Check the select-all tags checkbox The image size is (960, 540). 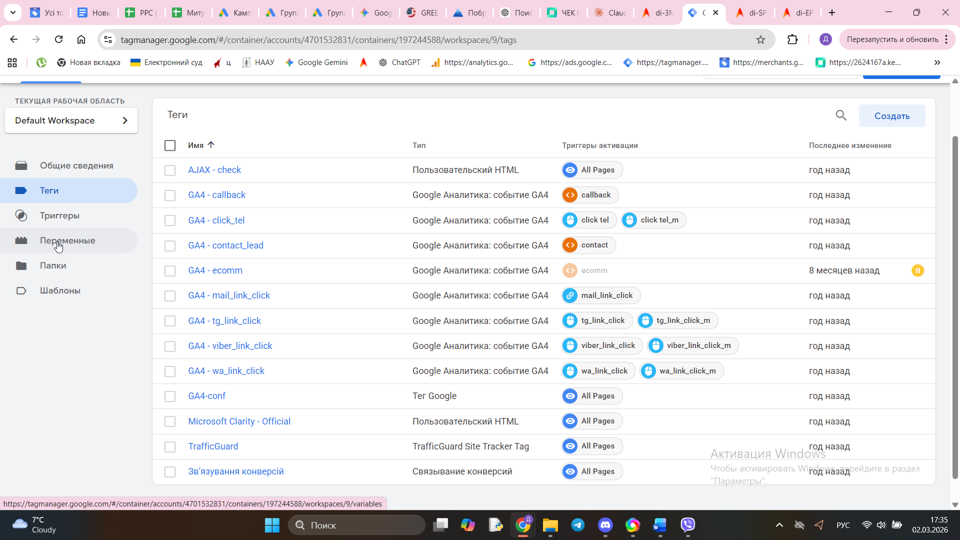tap(170, 145)
